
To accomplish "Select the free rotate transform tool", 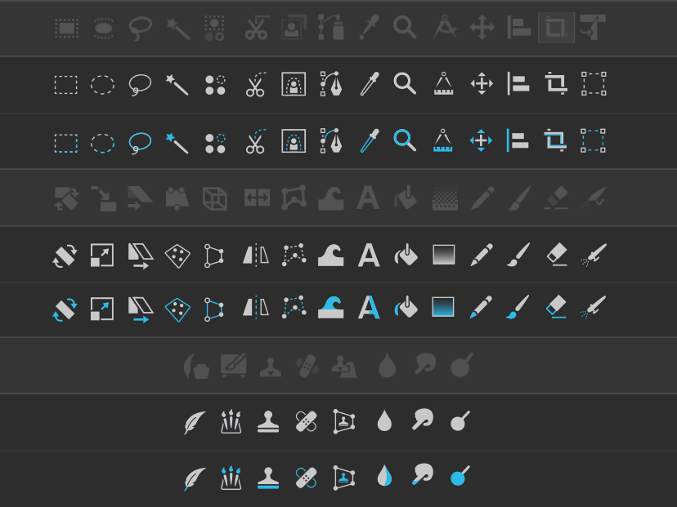I will tap(66, 254).
